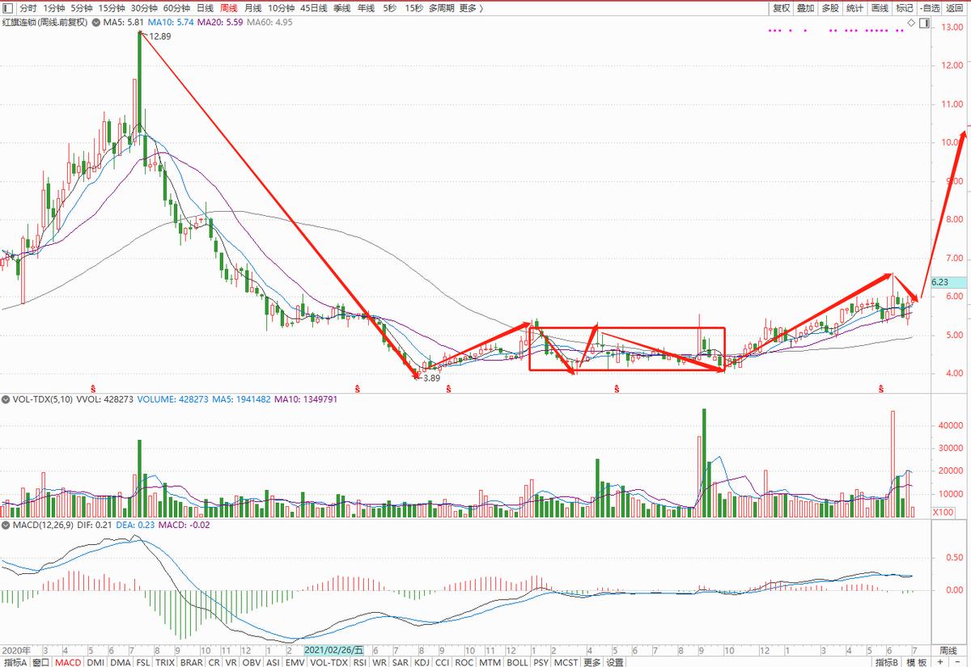Click the 指标B tab at bottom right
The image size is (971, 667).
(x=888, y=662)
